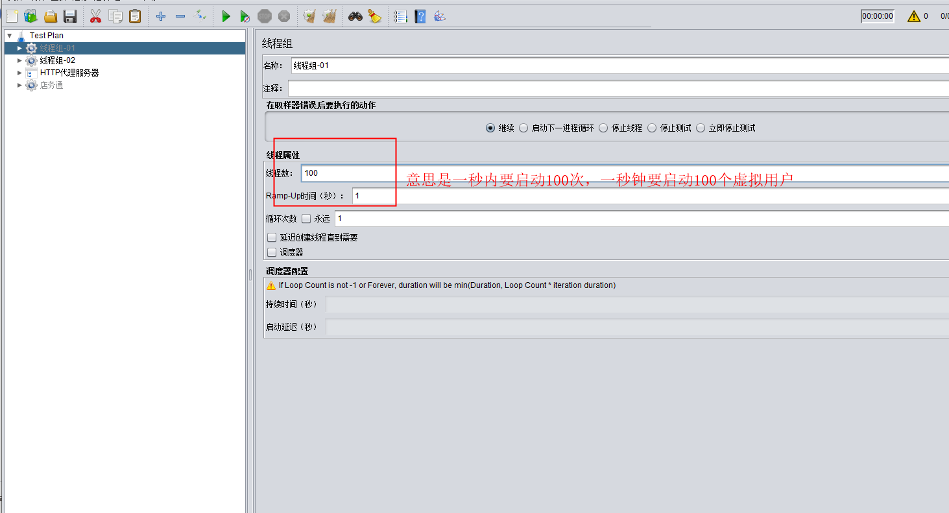
Task: Select the 继续 radio button
Action: (x=490, y=128)
